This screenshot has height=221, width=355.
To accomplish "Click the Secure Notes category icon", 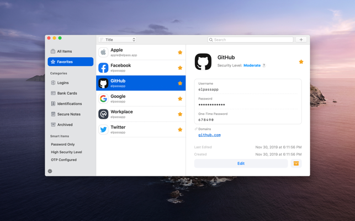I will (53, 114).
